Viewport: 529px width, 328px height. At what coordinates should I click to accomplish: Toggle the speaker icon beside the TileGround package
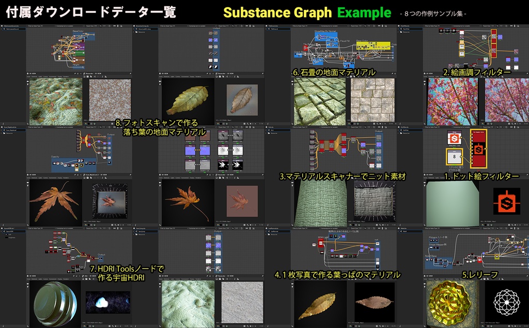coord(268,28)
